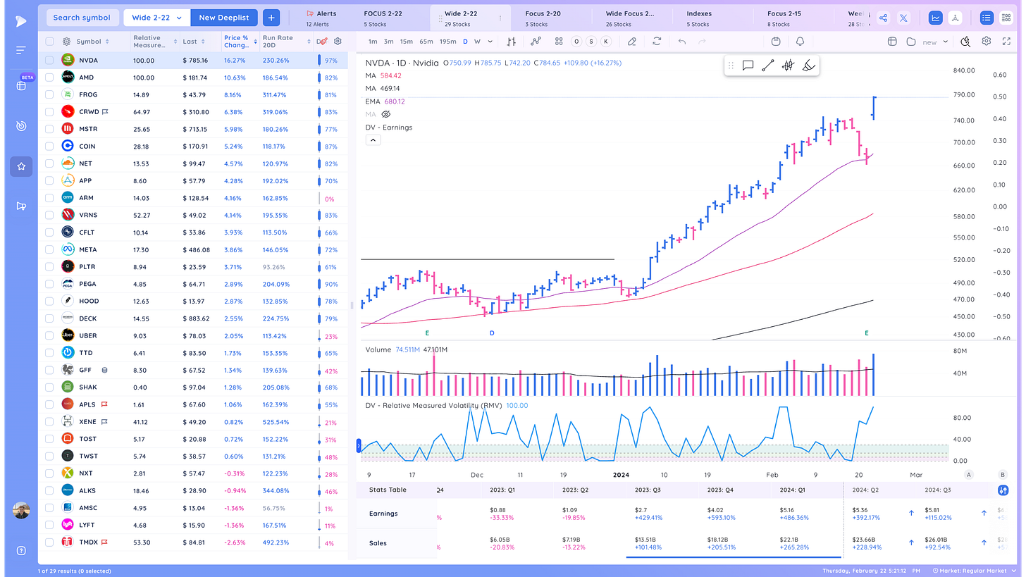The width and height of the screenshot is (1026, 577).
Task: Open help question mark in sidebar
Action: [x=21, y=550]
